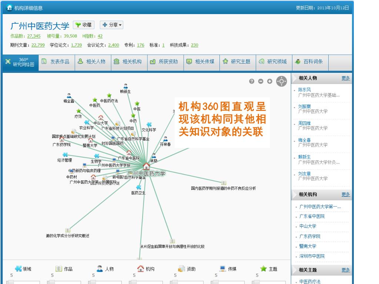Click the home icon in the header
Viewport: 379px width, 284px height.
[x=9, y=8]
